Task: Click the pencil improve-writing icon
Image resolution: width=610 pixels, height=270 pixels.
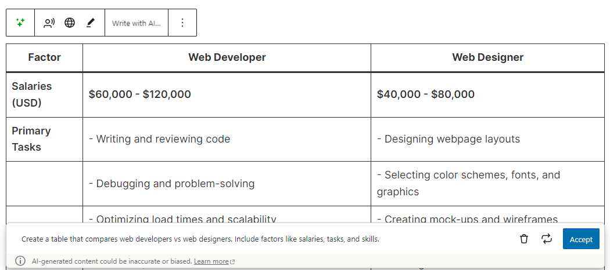Action: 90,23
